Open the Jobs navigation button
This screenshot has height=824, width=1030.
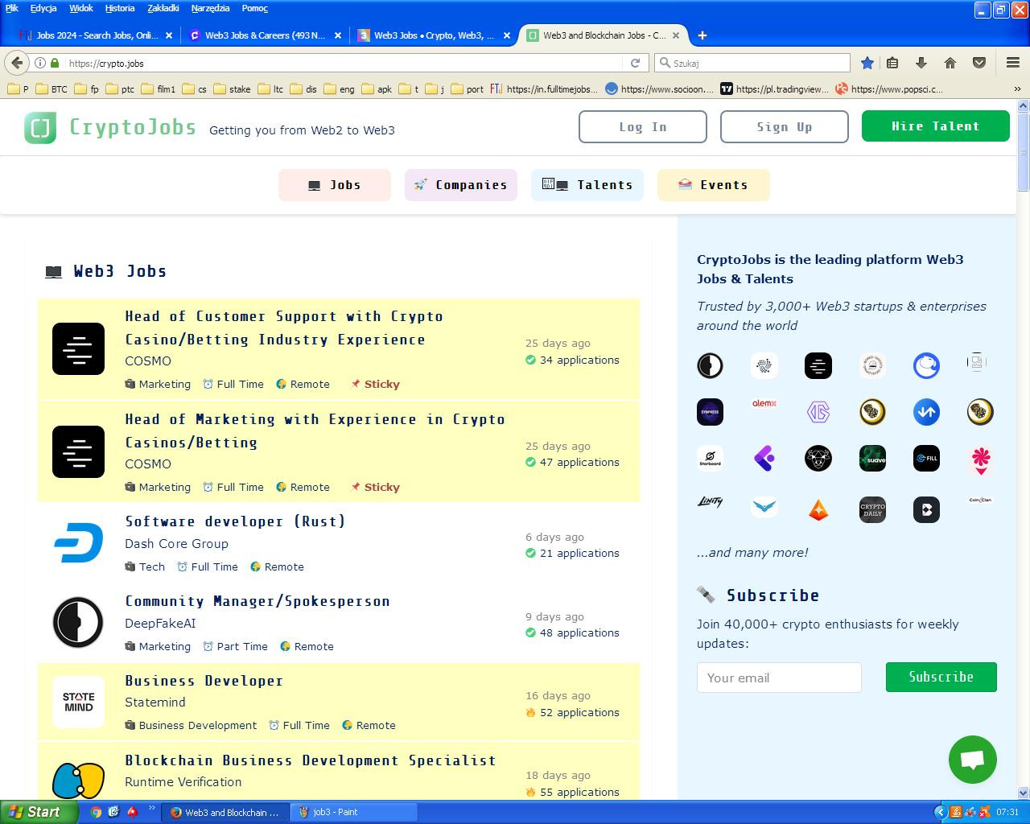point(334,185)
